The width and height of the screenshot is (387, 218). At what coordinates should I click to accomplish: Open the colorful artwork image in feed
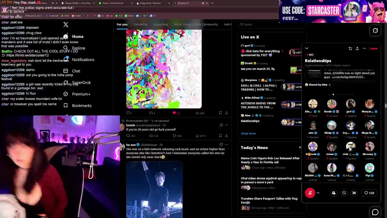[164, 69]
